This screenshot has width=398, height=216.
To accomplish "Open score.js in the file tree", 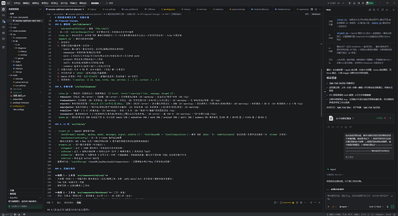I will point(23,55).
